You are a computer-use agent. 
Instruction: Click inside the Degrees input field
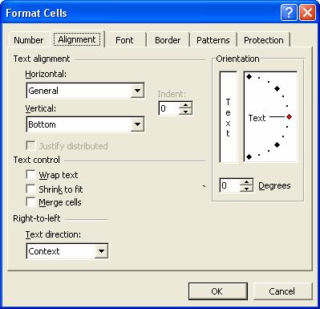click(x=230, y=185)
